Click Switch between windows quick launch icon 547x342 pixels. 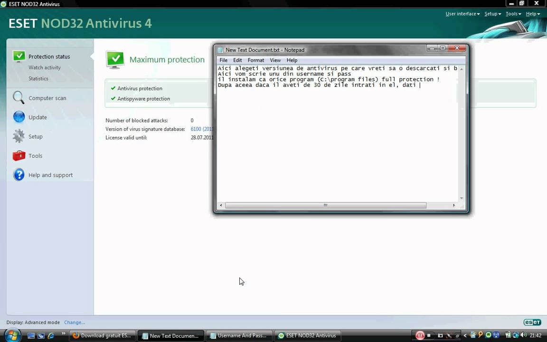41,336
